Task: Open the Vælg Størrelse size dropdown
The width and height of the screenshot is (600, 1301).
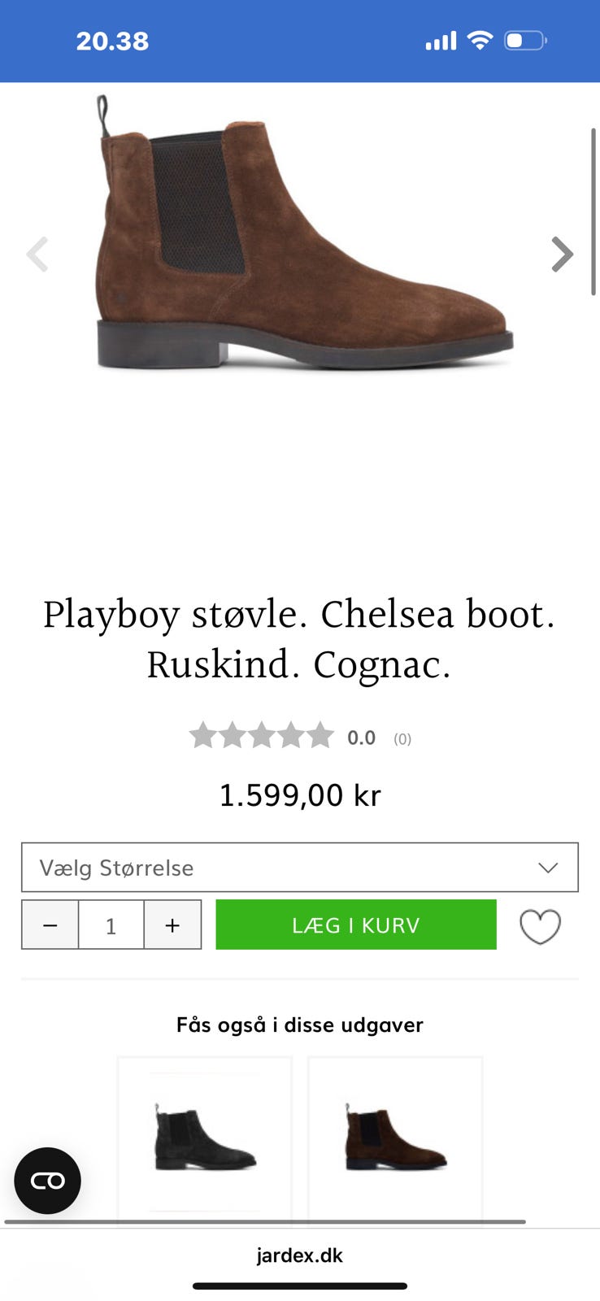Action: coord(299,868)
